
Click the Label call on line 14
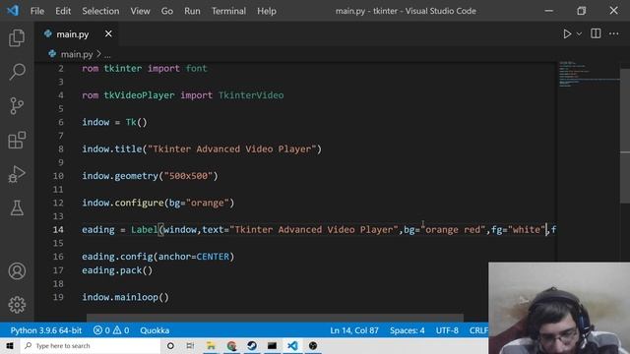point(145,229)
